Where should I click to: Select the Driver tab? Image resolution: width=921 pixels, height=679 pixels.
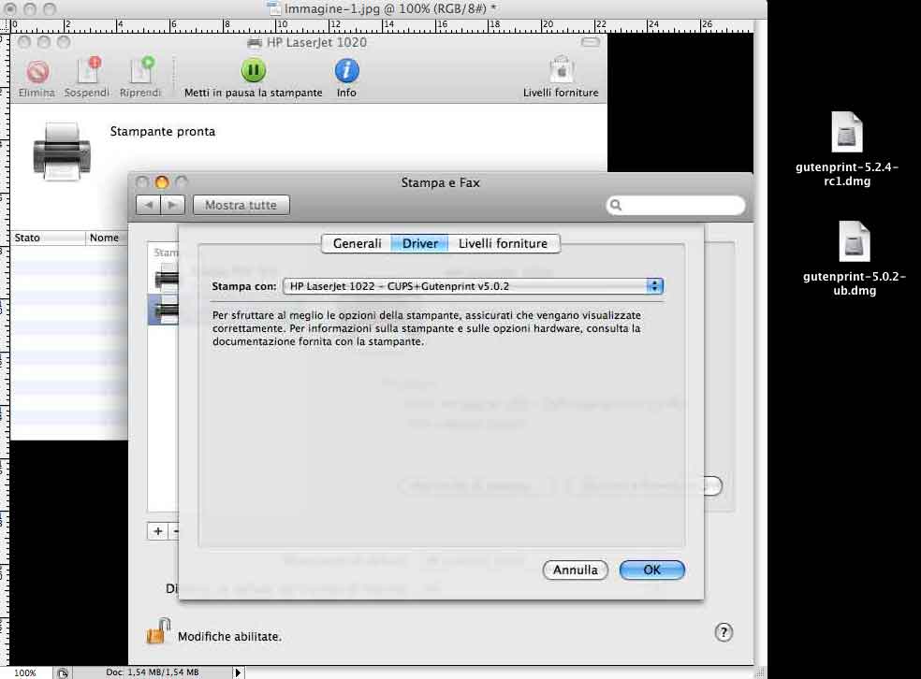pyautogui.click(x=420, y=243)
